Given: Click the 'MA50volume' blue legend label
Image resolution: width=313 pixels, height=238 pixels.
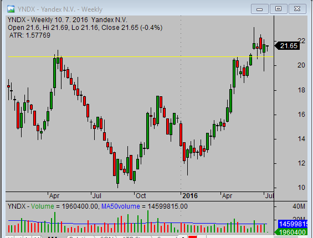Looking at the screenshot, I should (x=121, y=206).
